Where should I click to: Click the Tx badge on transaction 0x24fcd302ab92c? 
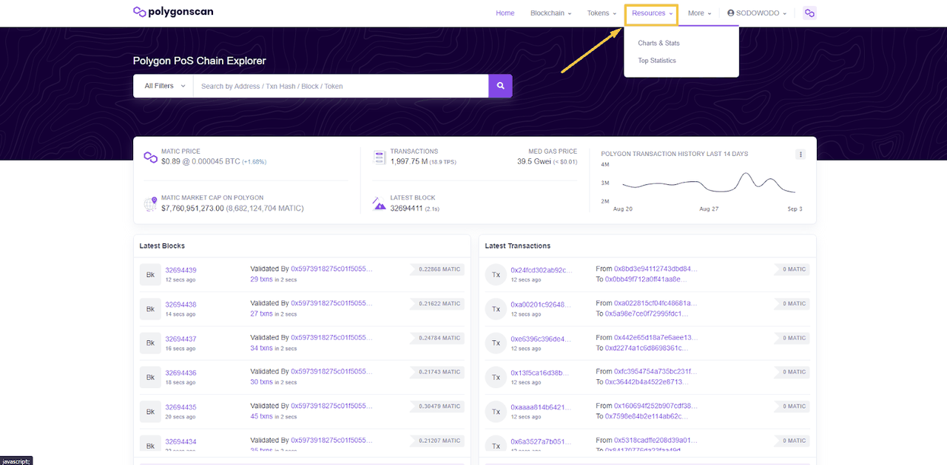click(496, 274)
